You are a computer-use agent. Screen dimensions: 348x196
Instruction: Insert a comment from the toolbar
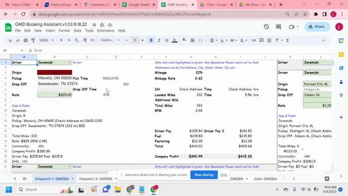pos(262,40)
